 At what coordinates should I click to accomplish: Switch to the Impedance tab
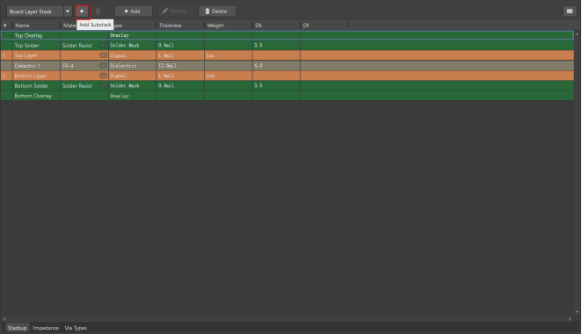tap(46, 328)
